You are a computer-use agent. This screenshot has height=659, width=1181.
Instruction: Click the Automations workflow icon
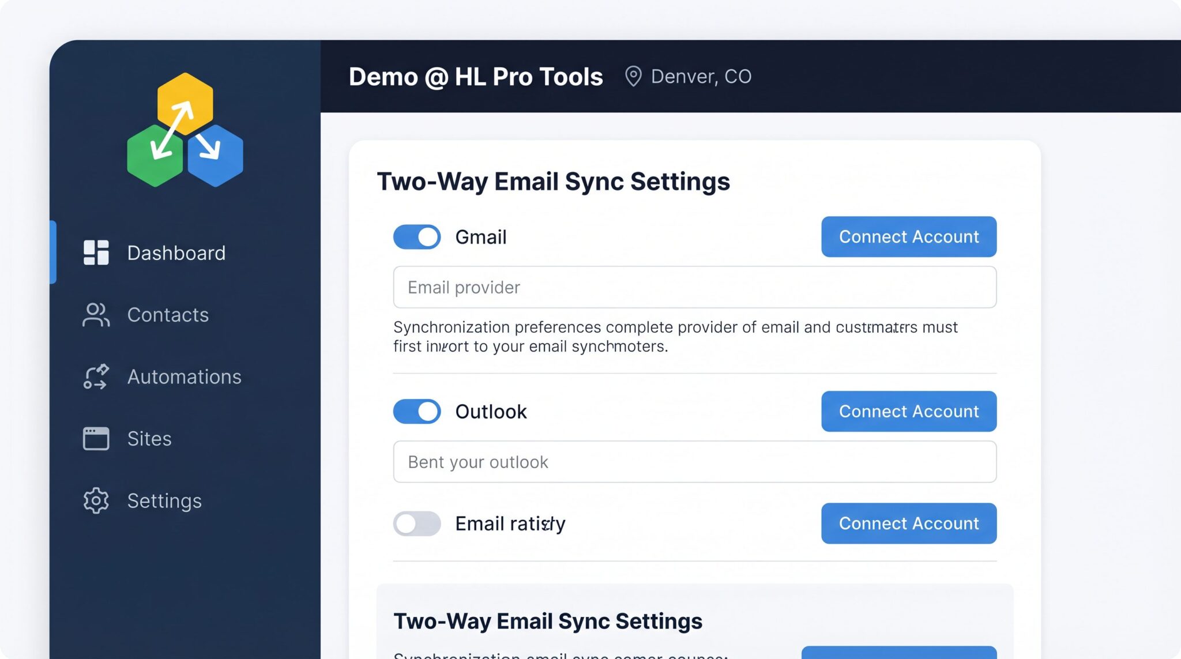[x=96, y=376]
